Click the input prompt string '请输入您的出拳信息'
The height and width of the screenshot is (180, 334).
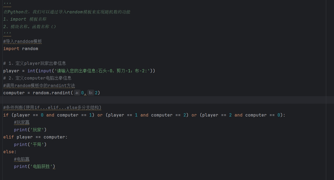pyautogui.click(x=76, y=71)
